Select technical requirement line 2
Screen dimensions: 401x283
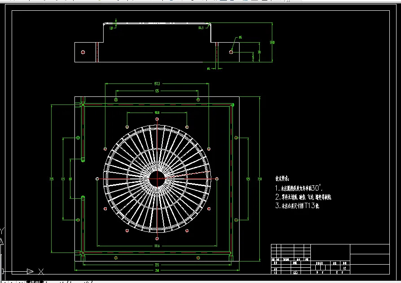tap(303, 197)
